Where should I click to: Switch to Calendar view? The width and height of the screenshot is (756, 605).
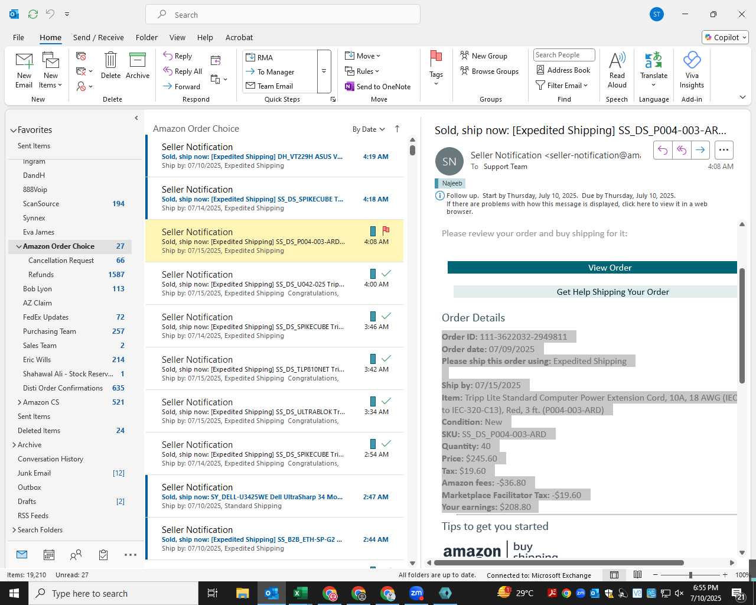point(49,555)
